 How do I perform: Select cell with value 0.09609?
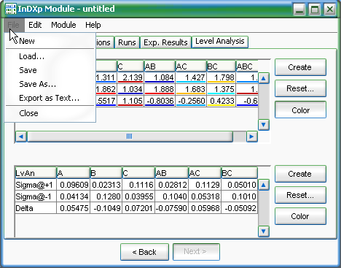point(74,185)
